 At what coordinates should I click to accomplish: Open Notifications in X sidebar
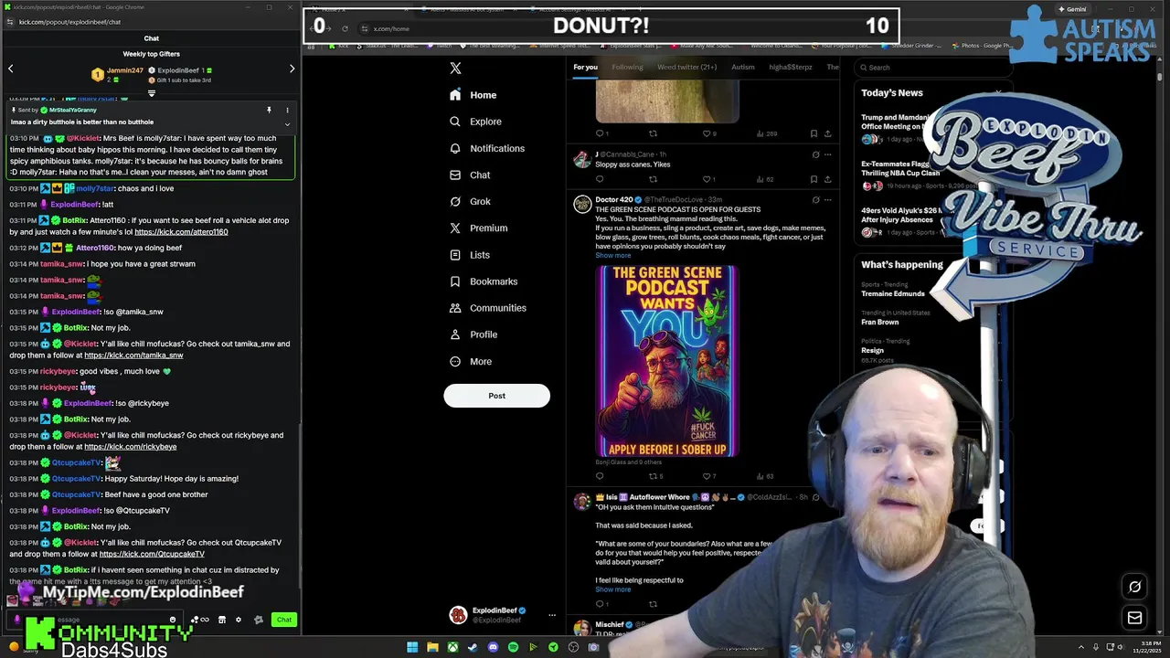click(x=487, y=148)
